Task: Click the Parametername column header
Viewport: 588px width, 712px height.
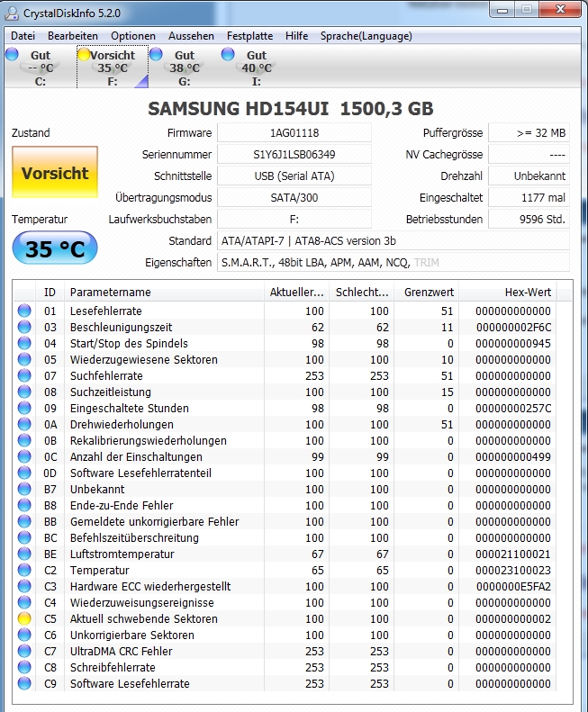Action: click(164, 292)
